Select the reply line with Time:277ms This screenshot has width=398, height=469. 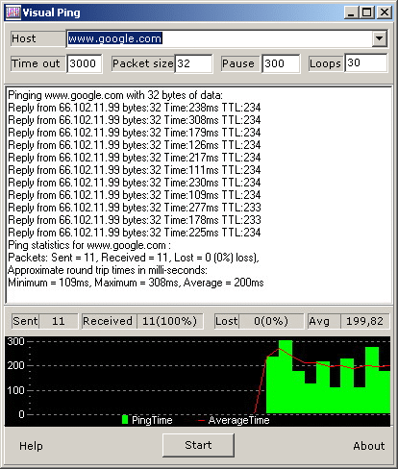(x=135, y=208)
